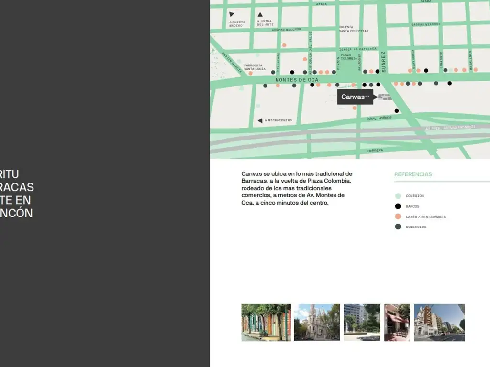Open the plaza with apartment tower photo
The width and height of the screenshot is (490, 367).
362,323
